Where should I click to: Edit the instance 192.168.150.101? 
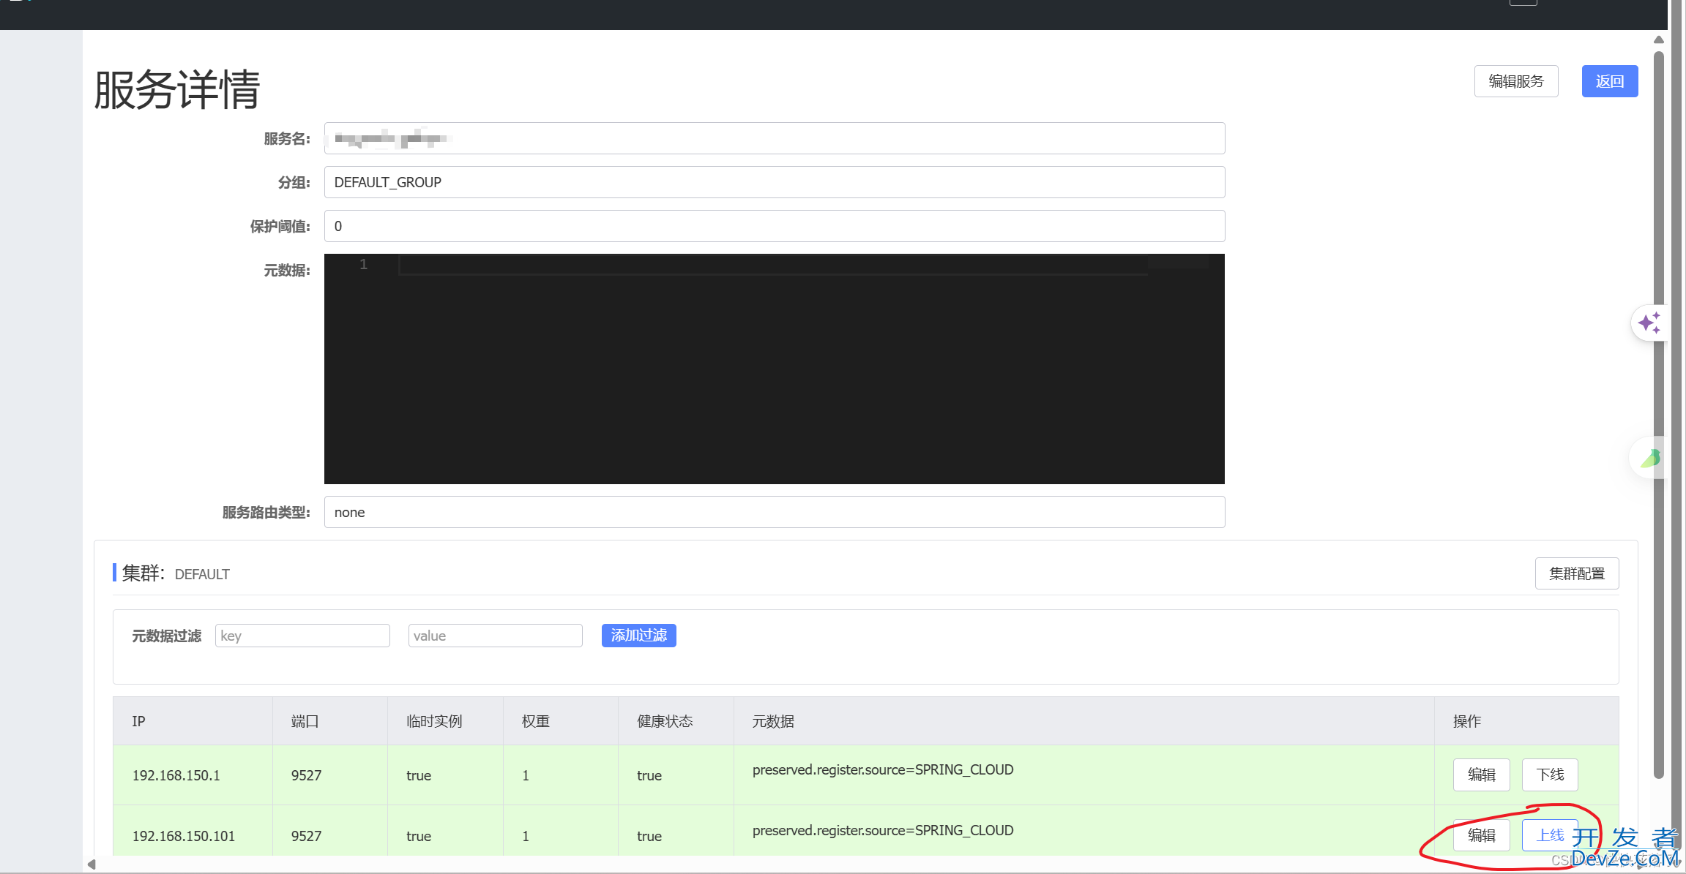[1481, 835]
